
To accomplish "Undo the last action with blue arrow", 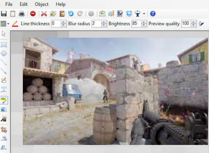I will (x=71, y=14).
